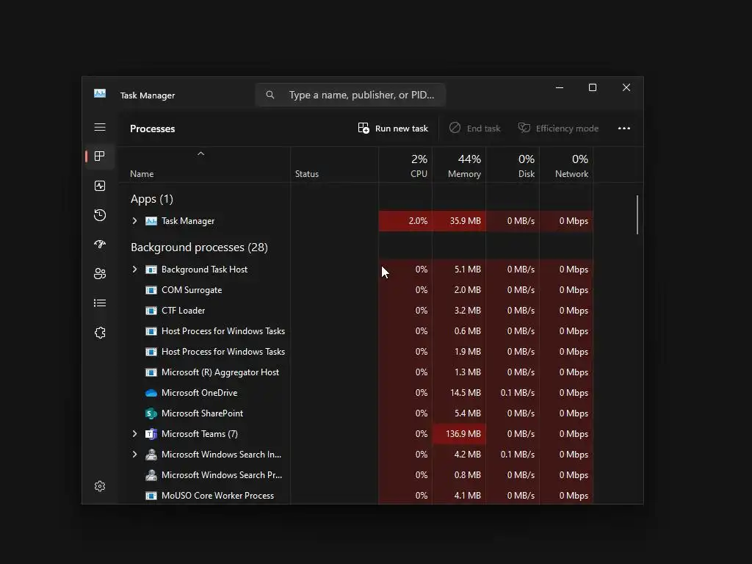The height and width of the screenshot is (564, 752).
Task: Expand the Background Task Host row
Action: pyautogui.click(x=135, y=269)
